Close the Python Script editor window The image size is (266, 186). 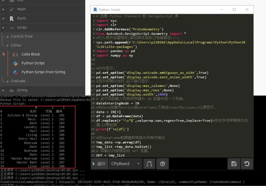(x=247, y=10)
